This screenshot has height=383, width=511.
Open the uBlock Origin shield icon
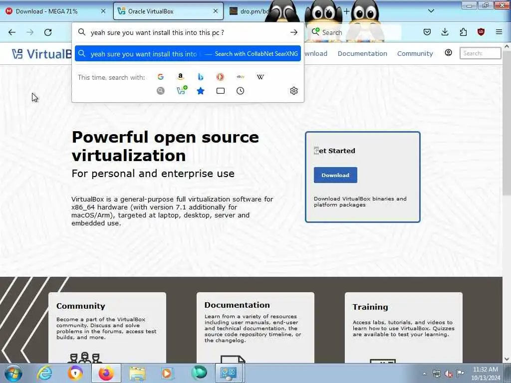pos(481,32)
